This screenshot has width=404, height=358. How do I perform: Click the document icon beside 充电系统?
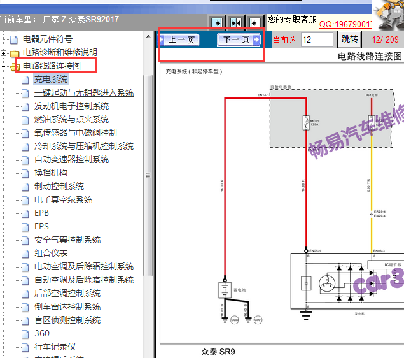point(25,80)
